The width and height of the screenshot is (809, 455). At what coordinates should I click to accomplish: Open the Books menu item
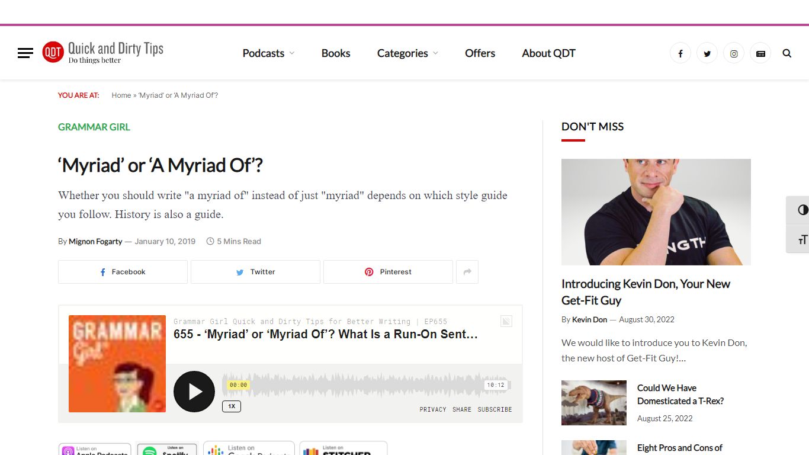(x=336, y=53)
